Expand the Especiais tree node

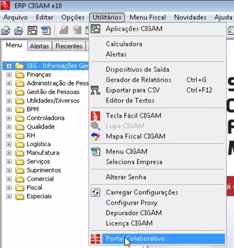(x=9, y=196)
